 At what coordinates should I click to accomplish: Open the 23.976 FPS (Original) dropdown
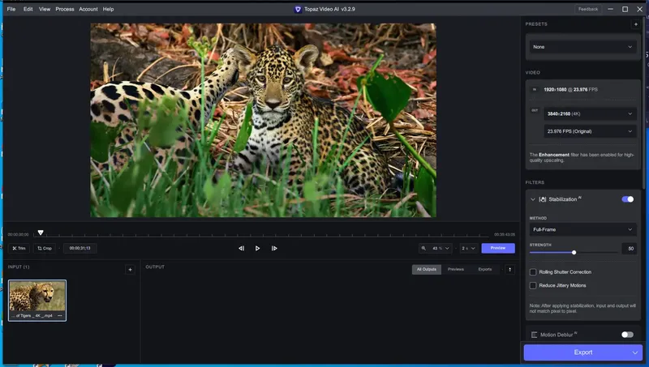590,131
